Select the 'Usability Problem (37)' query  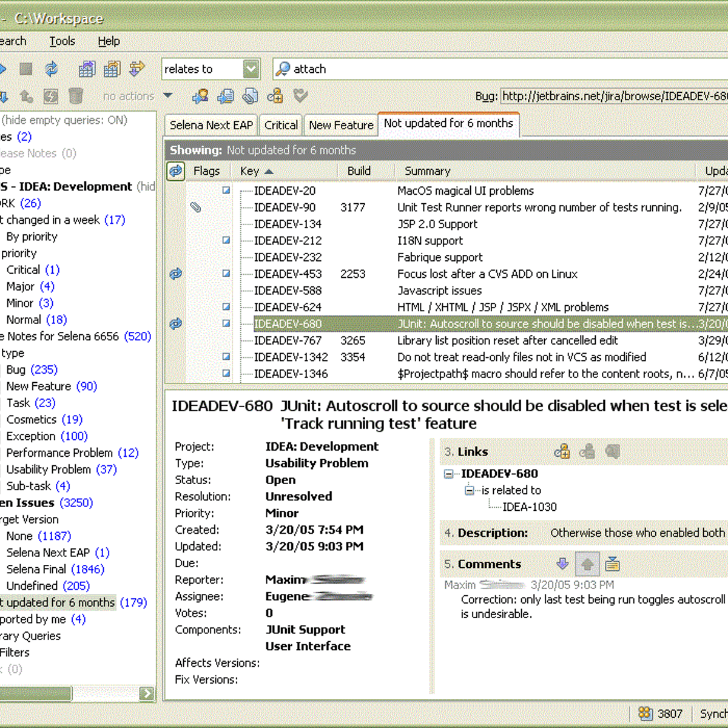pos(61,470)
